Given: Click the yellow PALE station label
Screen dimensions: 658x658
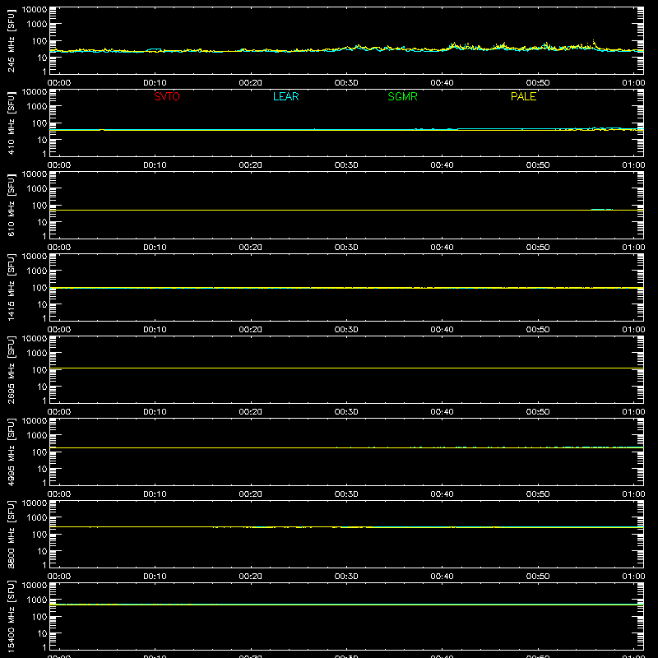Looking at the screenshot, I should tap(523, 96).
